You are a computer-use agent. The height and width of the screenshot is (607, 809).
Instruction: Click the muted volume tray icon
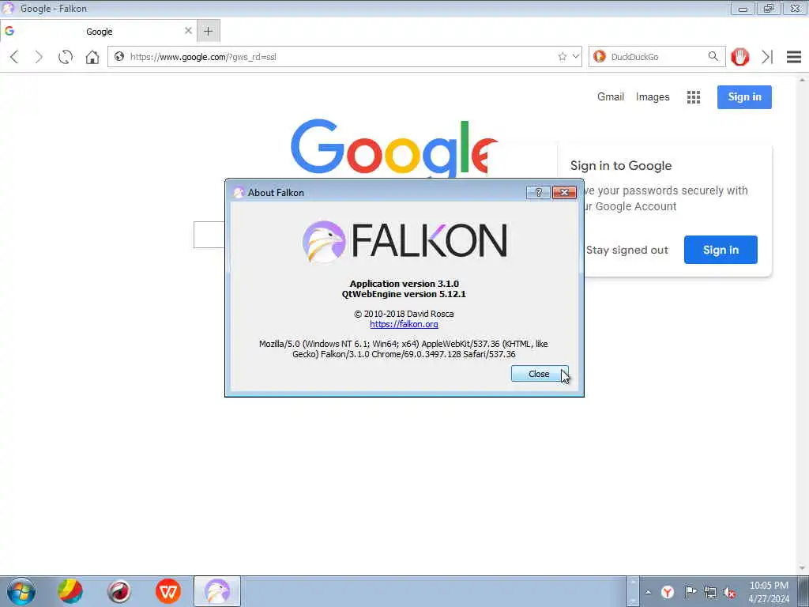click(729, 592)
